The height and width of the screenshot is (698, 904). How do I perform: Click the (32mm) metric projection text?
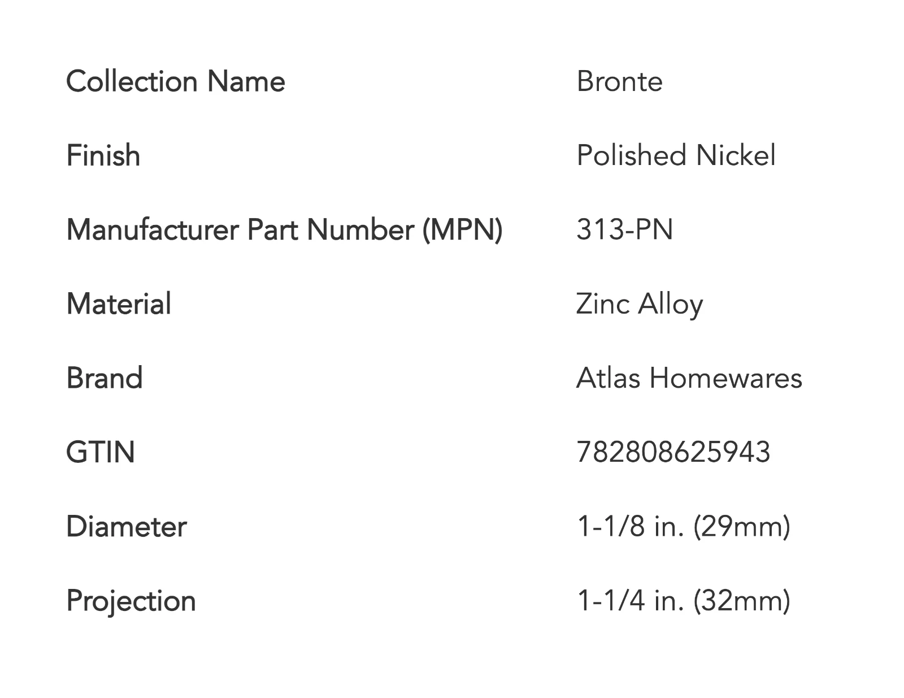tap(741, 601)
